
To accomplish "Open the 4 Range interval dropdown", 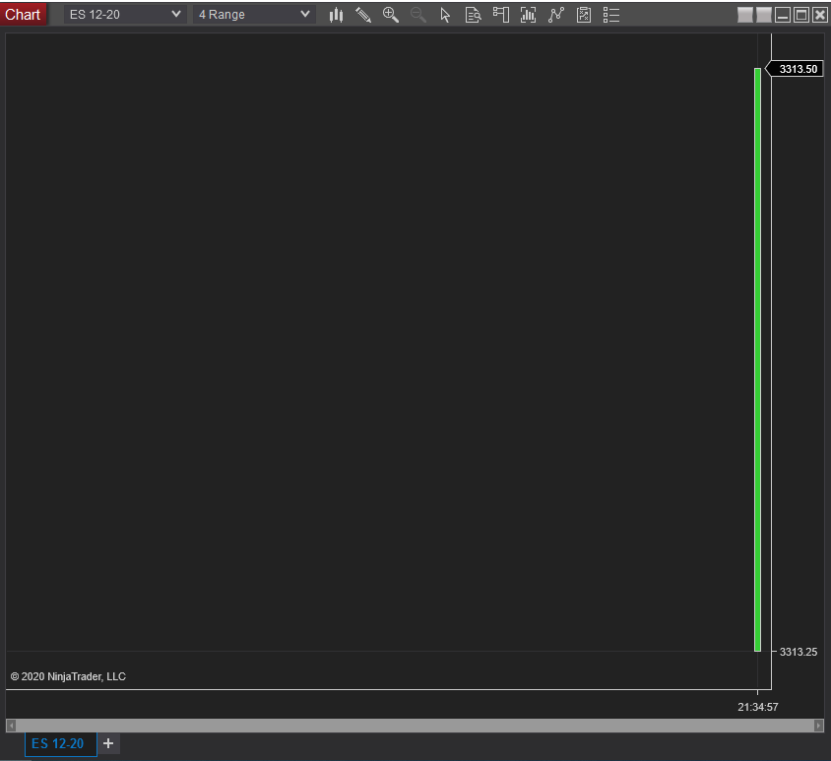I will point(254,15).
